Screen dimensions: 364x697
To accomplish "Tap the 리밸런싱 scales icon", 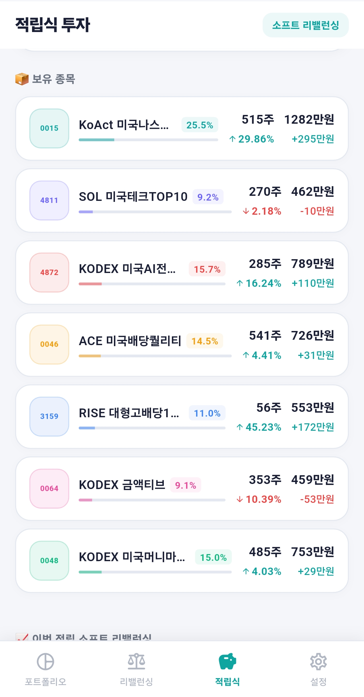I will click(x=136, y=661).
